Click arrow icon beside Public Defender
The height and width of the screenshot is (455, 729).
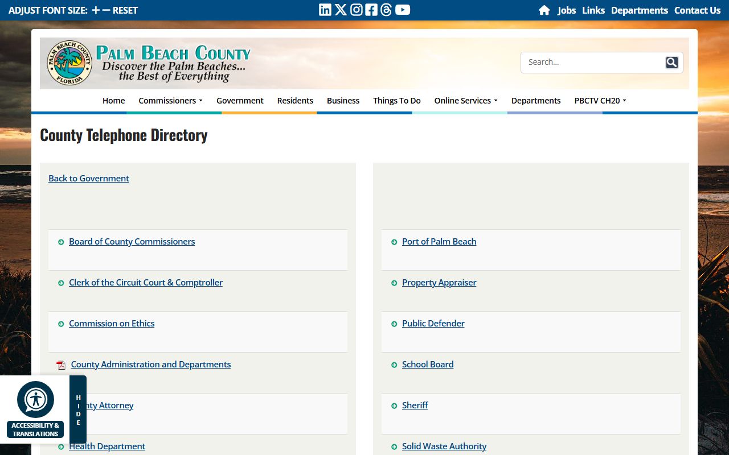(394, 324)
